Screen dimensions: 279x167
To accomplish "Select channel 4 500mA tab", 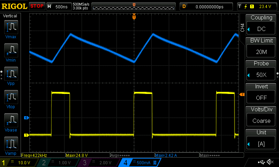I will [139, 162].
